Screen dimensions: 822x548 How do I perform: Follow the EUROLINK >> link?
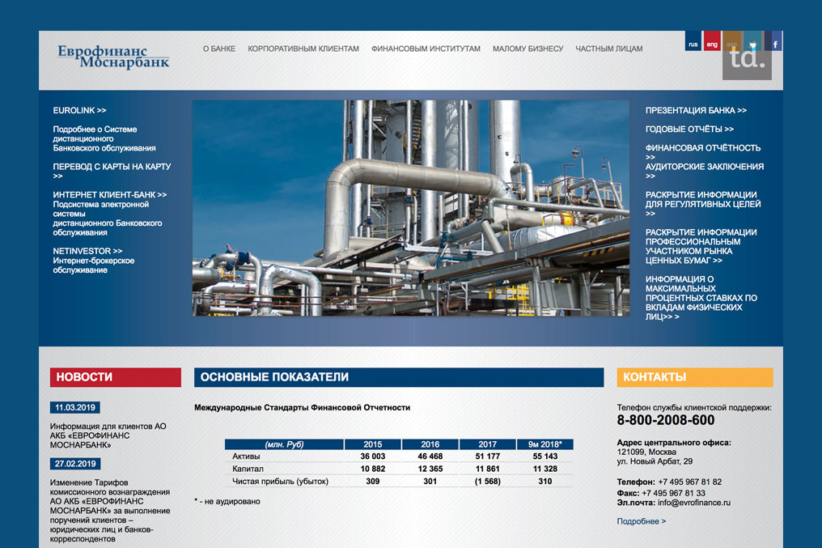(79, 111)
